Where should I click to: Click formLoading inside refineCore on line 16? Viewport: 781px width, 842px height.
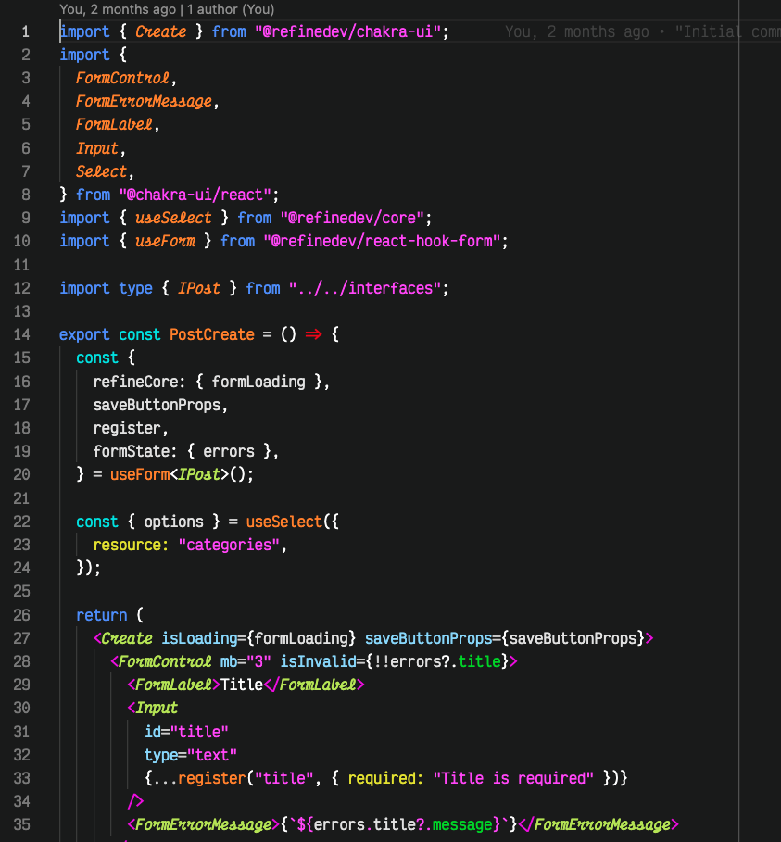tap(258, 382)
